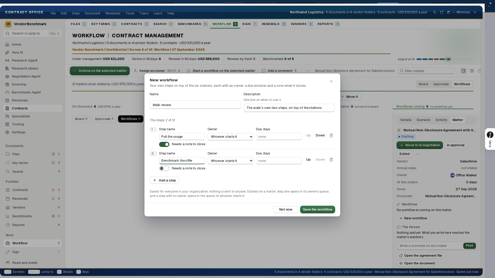Click the amber fourth step progress pill
495x278 pixels.
pyautogui.click(x=436, y=59)
